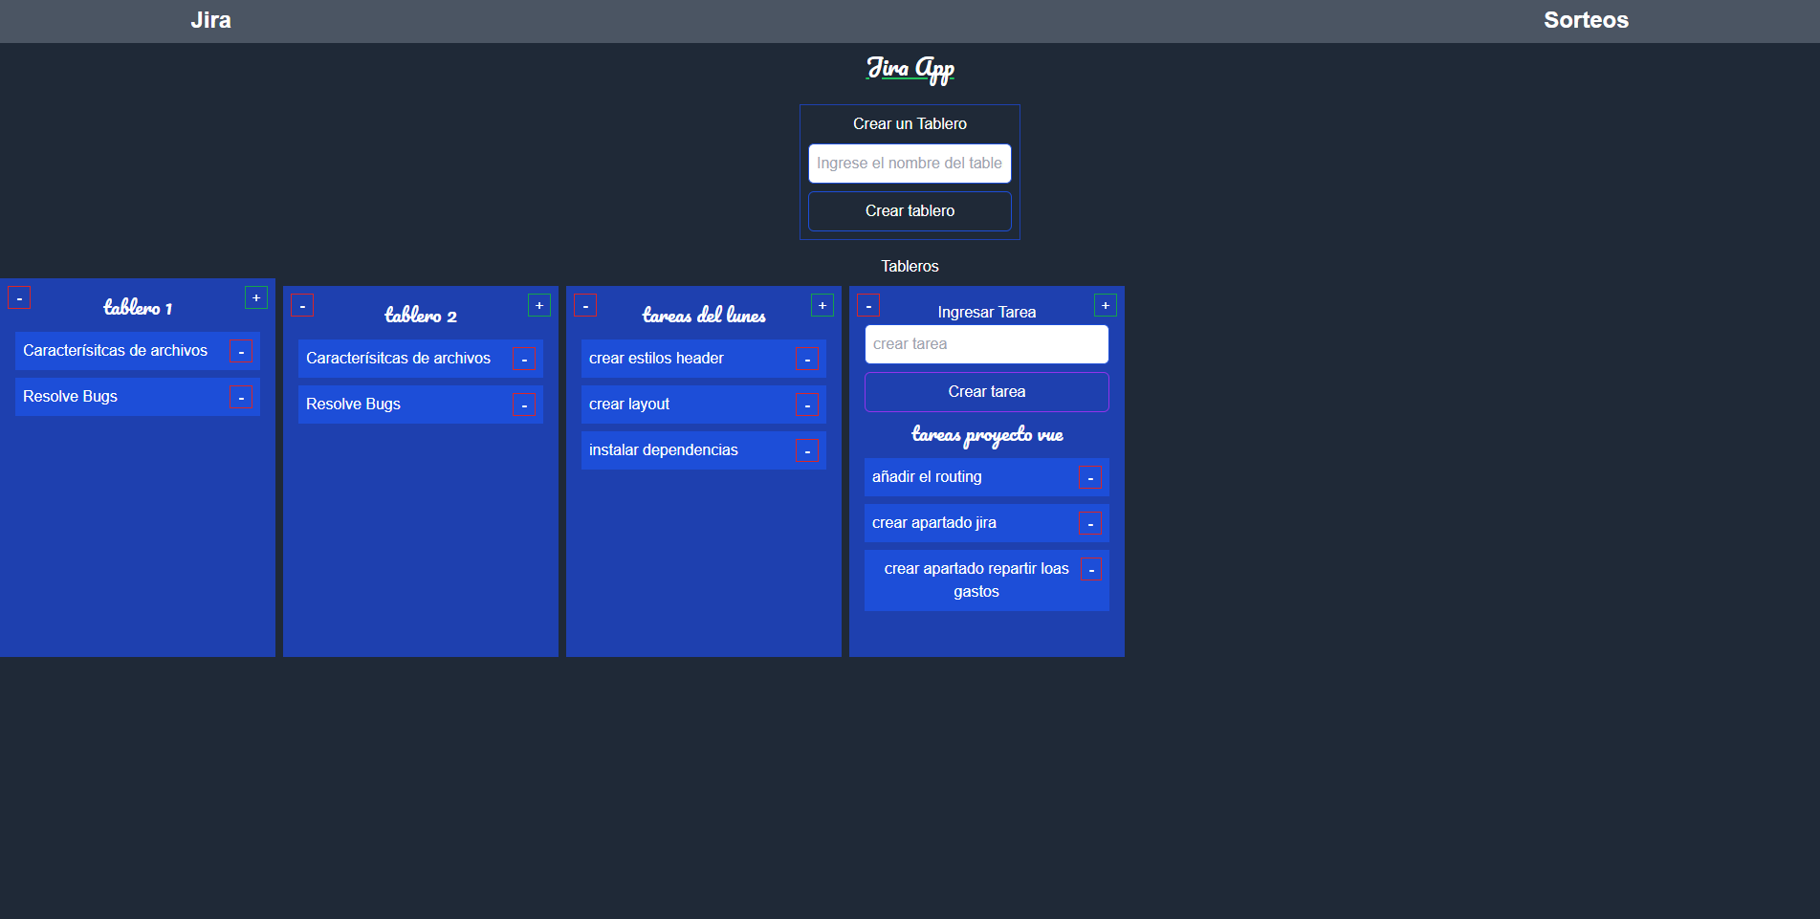Remove the 'crear layout' task
This screenshot has width=1820, height=919.
807,405
